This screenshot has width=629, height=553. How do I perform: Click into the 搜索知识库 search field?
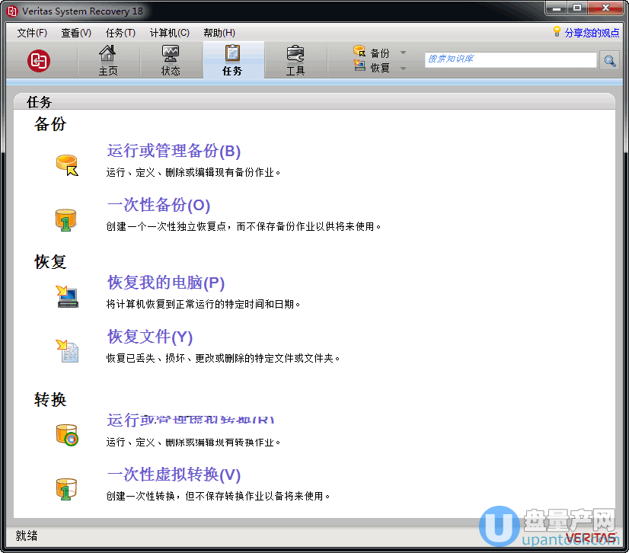tap(510, 59)
